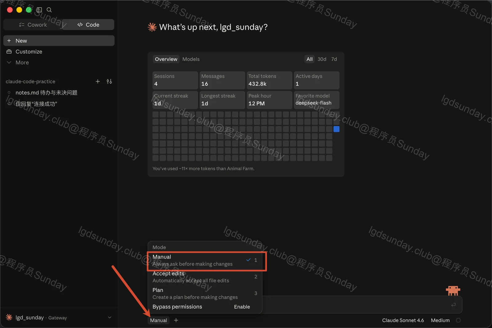Screen dimensions: 492x328
Task: Click the Sessions stat card
Action: (x=175, y=80)
